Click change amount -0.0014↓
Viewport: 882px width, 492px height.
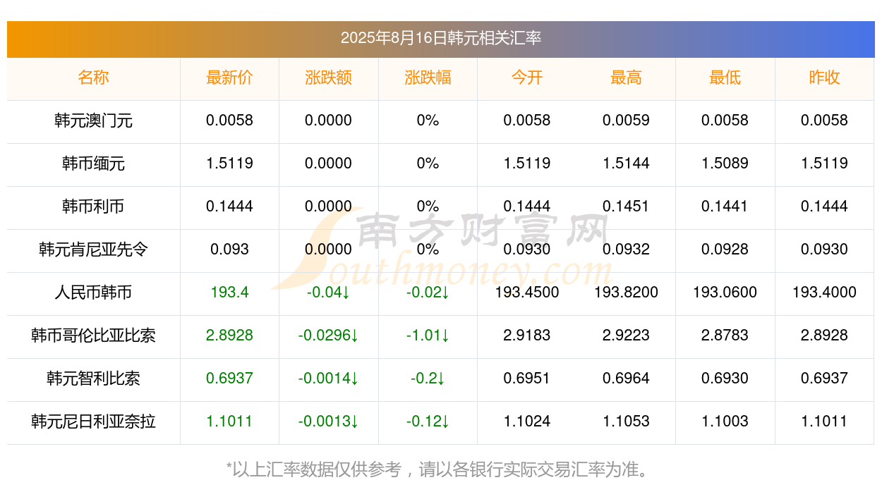(x=328, y=379)
